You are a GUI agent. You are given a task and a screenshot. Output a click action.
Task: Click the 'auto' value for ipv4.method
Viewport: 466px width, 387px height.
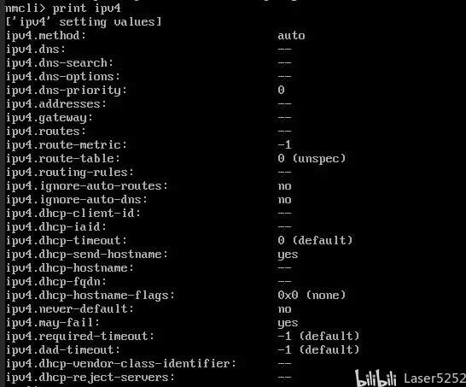click(x=291, y=36)
